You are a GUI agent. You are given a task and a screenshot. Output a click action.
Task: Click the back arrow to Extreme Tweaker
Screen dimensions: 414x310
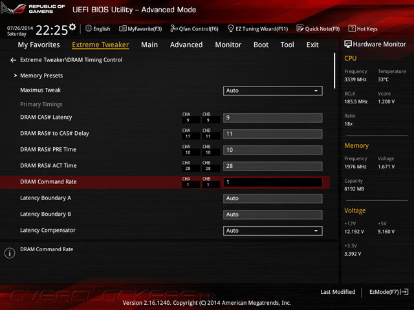[x=13, y=60]
